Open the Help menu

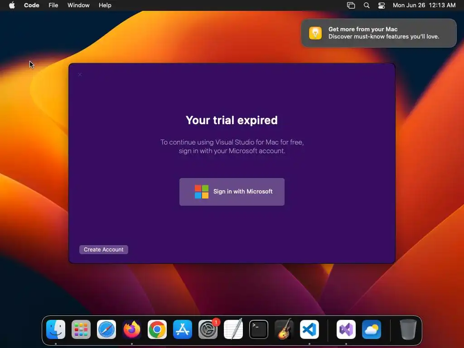[105, 5]
